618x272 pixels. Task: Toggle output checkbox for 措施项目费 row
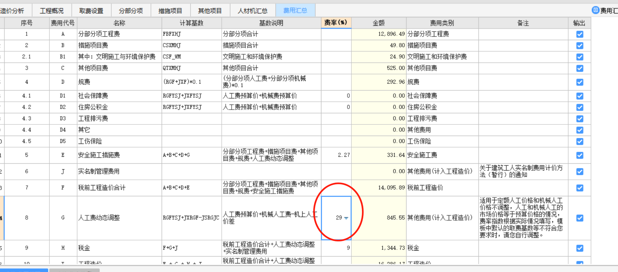tap(579, 46)
